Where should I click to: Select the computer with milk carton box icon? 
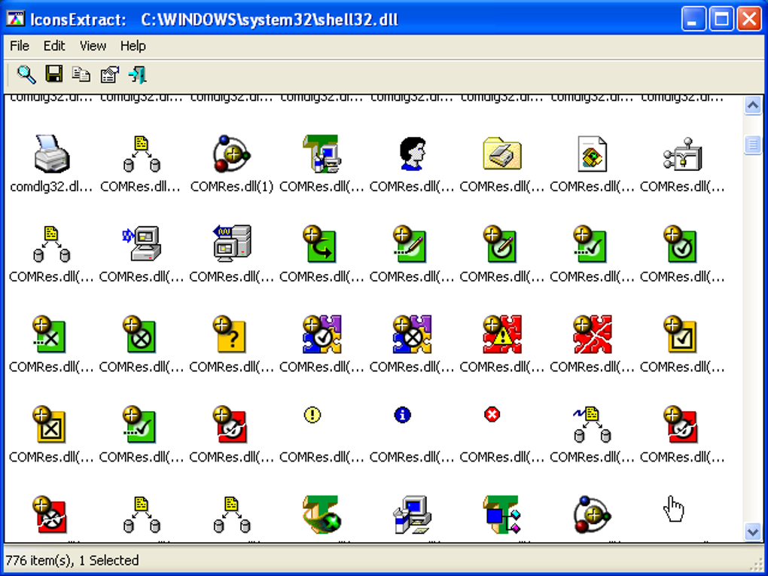click(x=413, y=514)
